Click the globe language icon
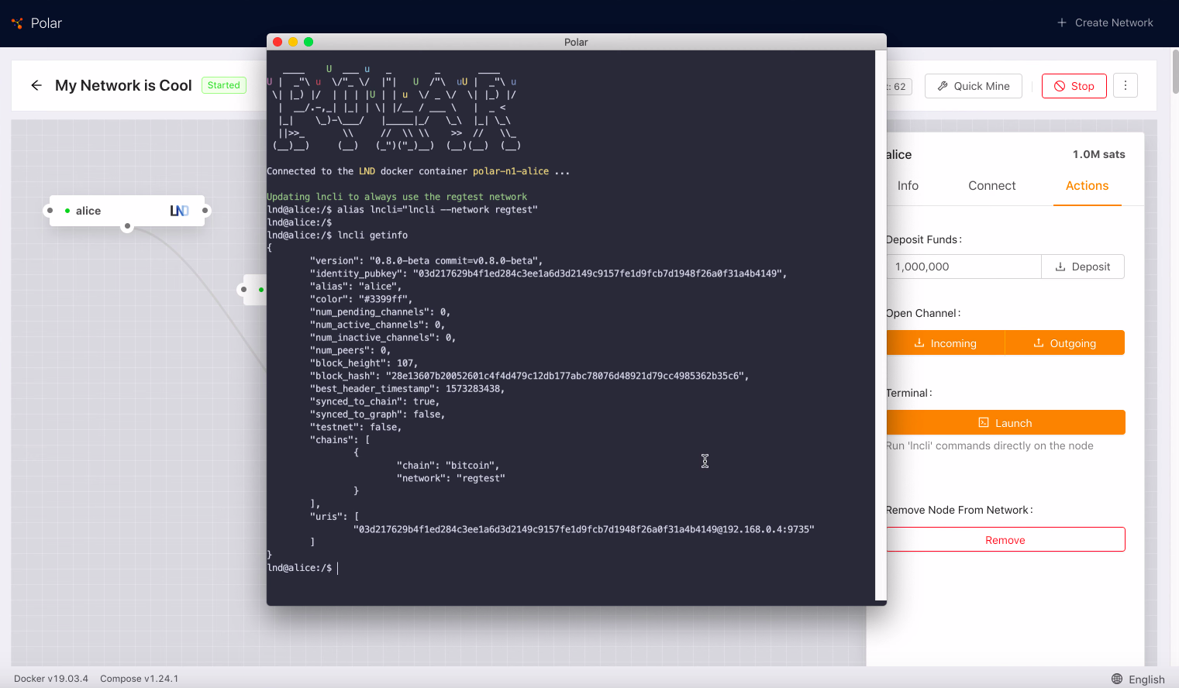Image resolution: width=1179 pixels, height=688 pixels. [1117, 679]
